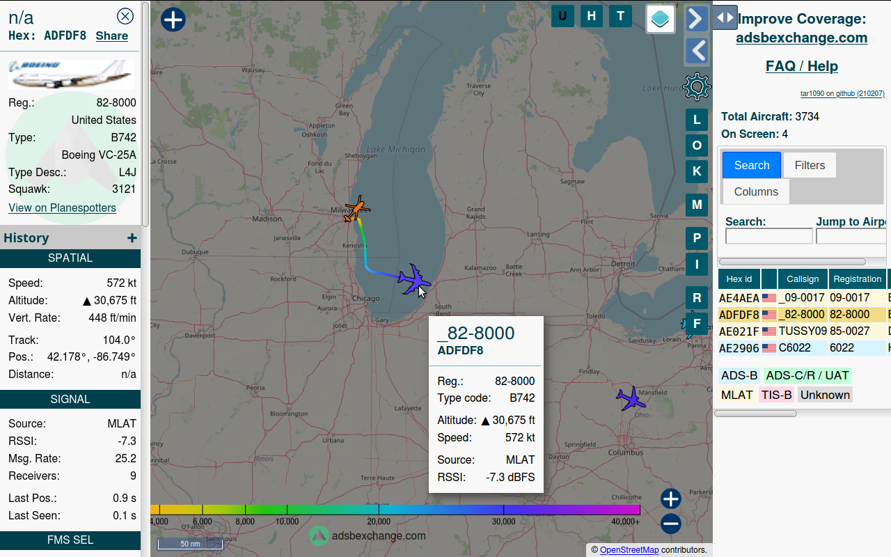891x557 pixels.
Task: Click the ADS-B legend label
Action: [739, 376]
